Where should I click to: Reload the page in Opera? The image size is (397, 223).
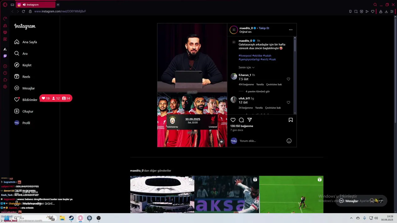(23, 11)
